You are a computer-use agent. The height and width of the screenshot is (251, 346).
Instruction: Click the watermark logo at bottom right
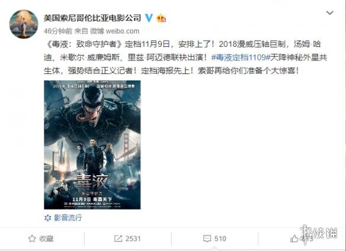pyautogui.click(x=319, y=234)
